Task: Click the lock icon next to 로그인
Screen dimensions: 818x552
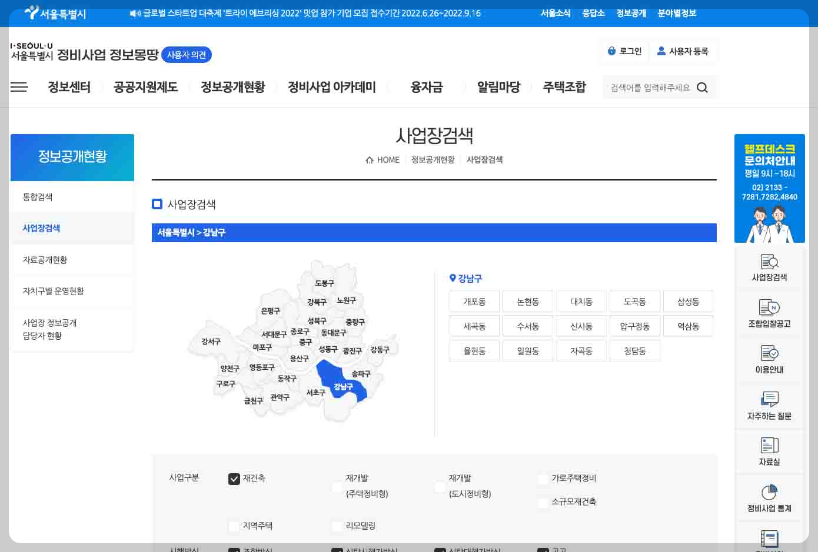Action: [611, 51]
